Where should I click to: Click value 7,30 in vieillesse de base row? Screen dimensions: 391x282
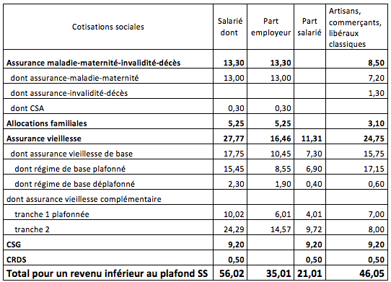(x=314, y=154)
